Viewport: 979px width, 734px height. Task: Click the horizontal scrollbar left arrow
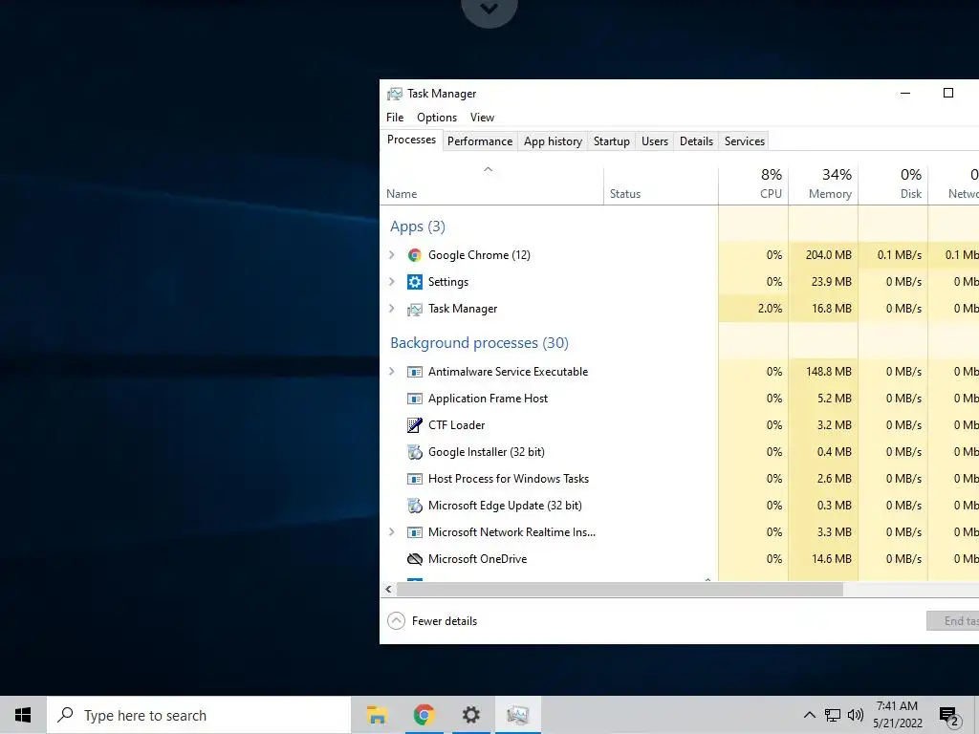coord(388,589)
